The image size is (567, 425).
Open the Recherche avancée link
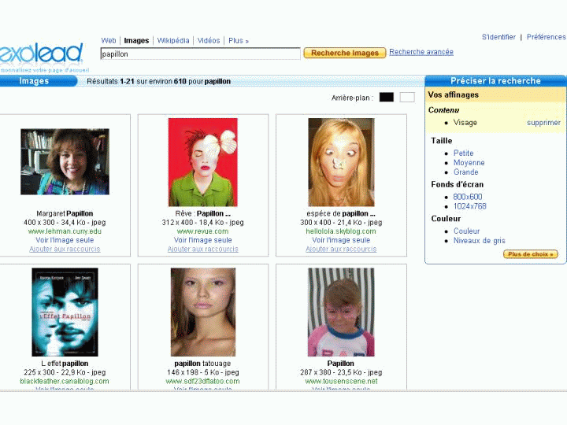pyautogui.click(x=421, y=52)
